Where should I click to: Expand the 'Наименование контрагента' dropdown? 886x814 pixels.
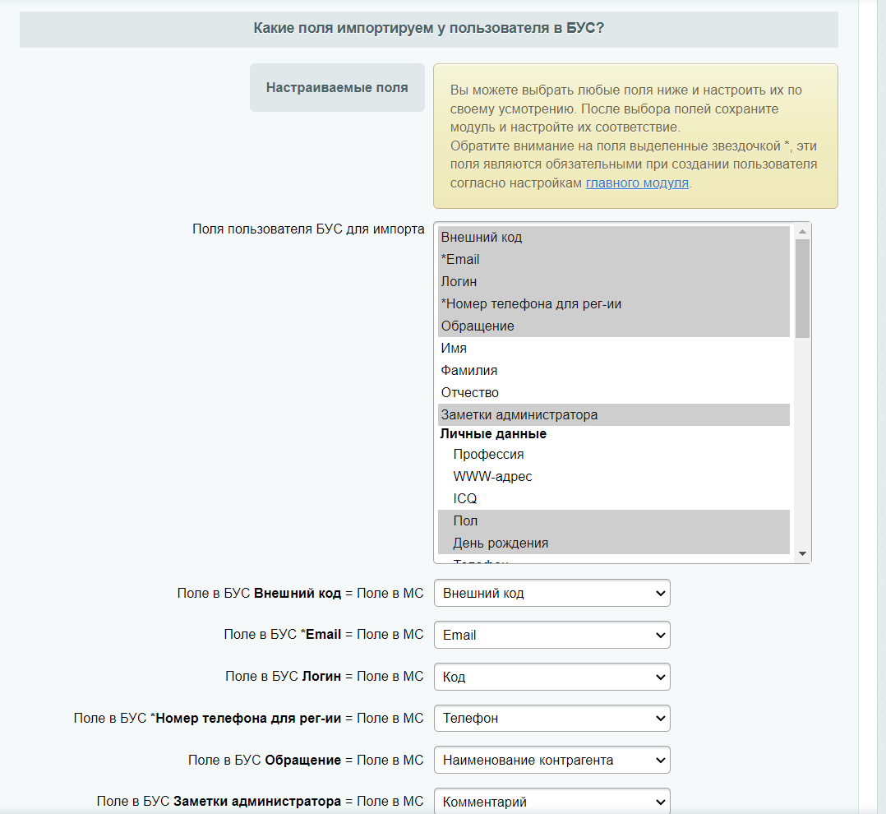pos(552,761)
